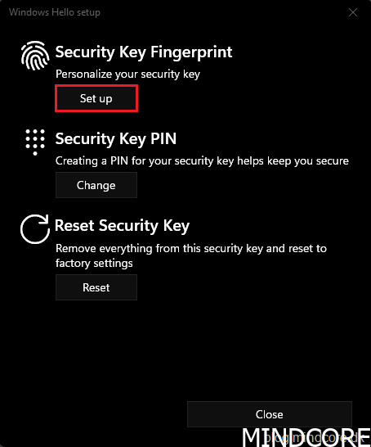The height and width of the screenshot is (447, 371).
Task: Click the circular reset arrow icon
Action: (x=35, y=229)
